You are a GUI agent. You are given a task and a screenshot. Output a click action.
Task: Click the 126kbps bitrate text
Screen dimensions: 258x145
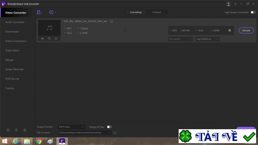click(x=84, y=28)
